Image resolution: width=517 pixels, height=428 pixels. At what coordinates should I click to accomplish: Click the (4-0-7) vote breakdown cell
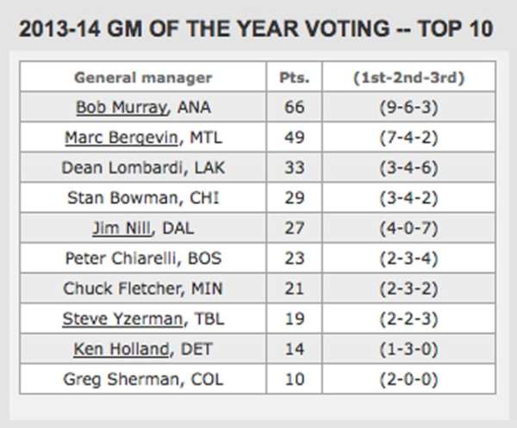[x=410, y=228]
